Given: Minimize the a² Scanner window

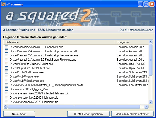Looking at the screenshot, I should click(140, 4).
